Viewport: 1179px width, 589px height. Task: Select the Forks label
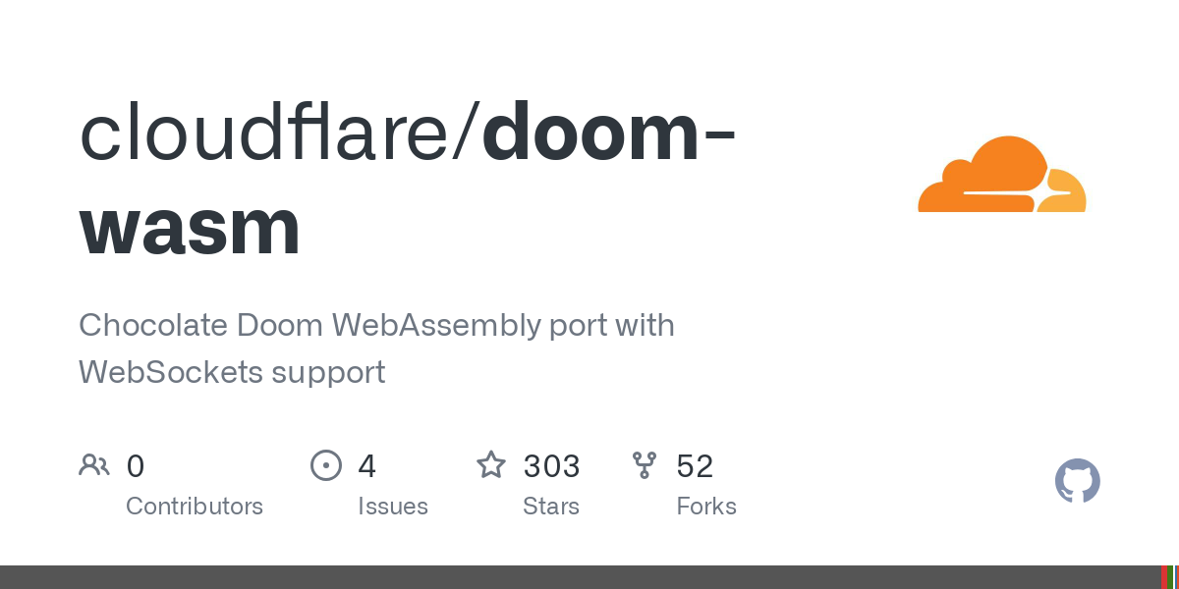(x=706, y=507)
